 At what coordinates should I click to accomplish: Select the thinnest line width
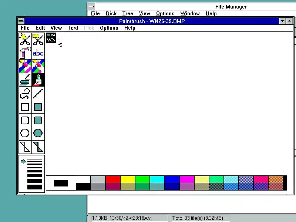(34, 159)
